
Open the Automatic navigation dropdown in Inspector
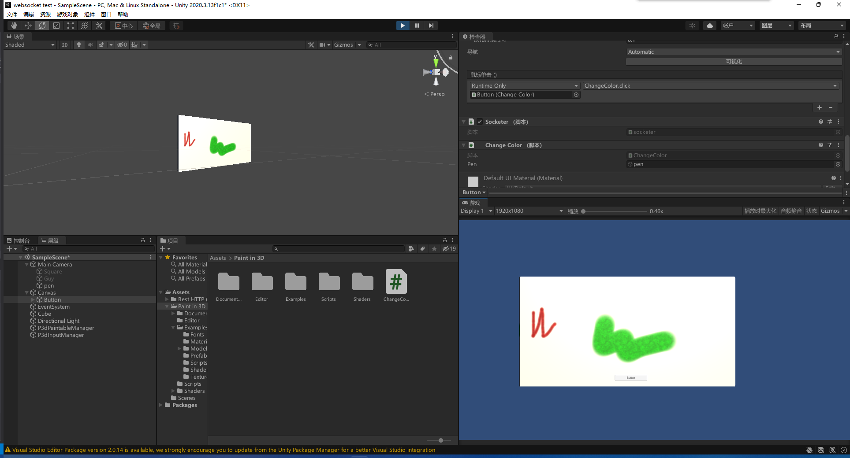pos(733,52)
